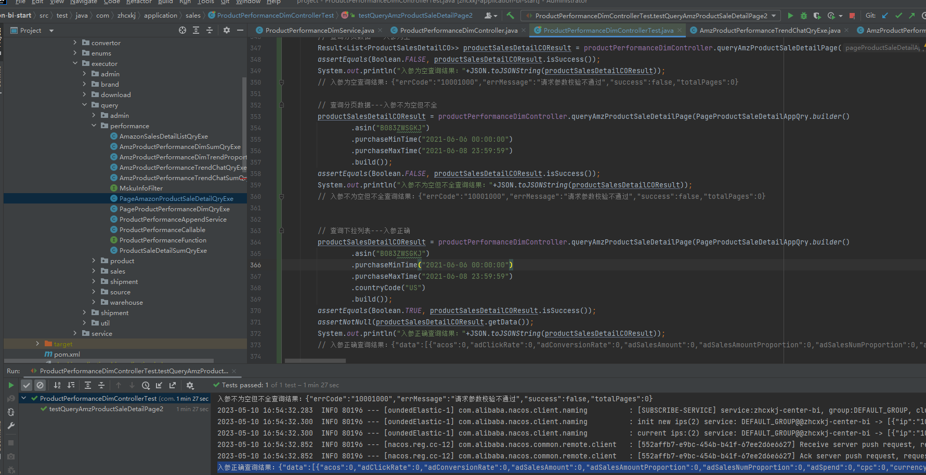Commit changes with the Git checkmark
This screenshot has height=475, width=926.
pyautogui.click(x=898, y=16)
